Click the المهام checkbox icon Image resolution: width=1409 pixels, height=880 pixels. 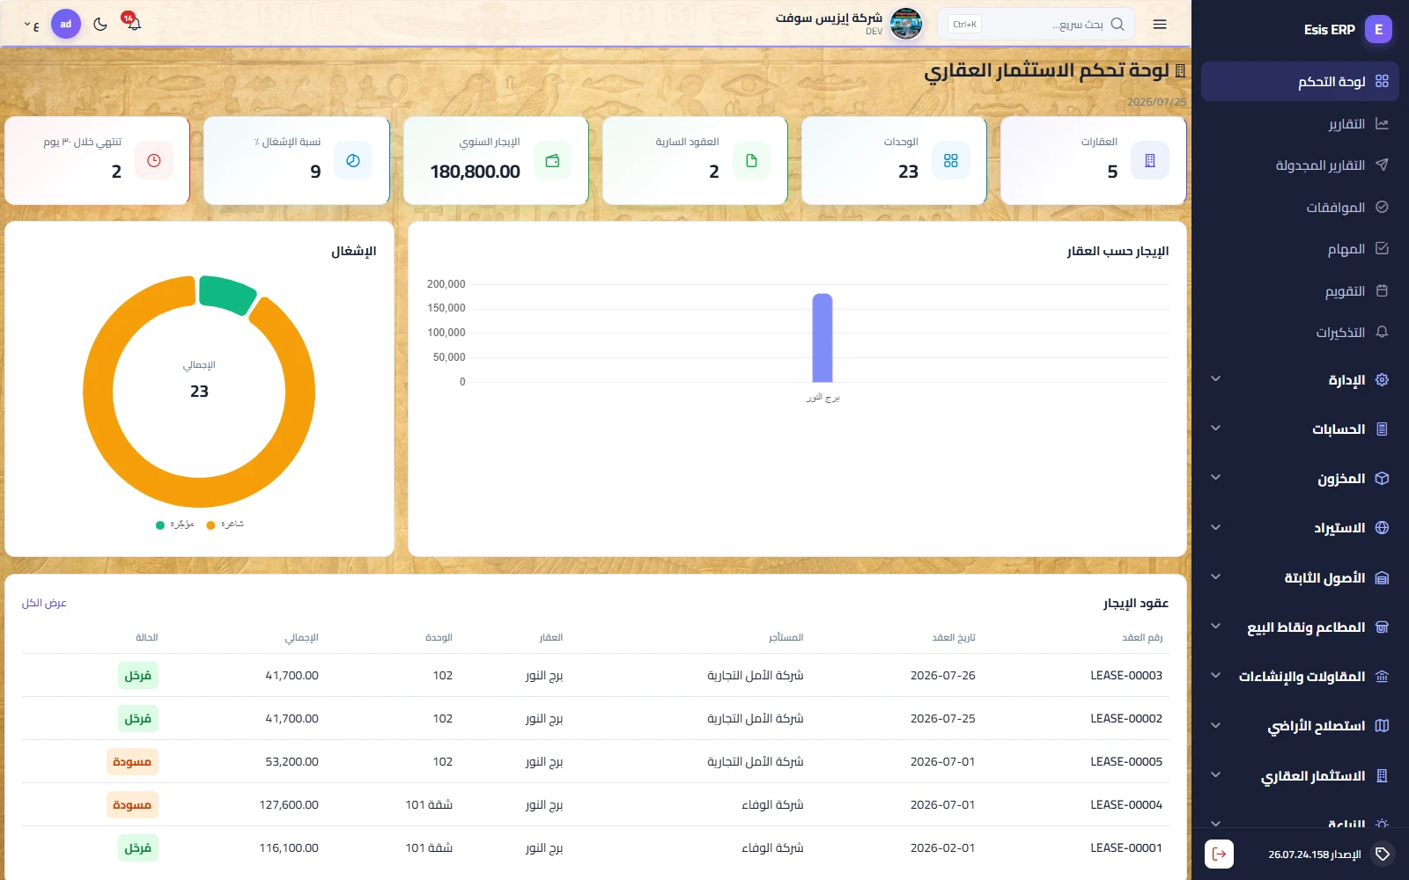tap(1382, 248)
